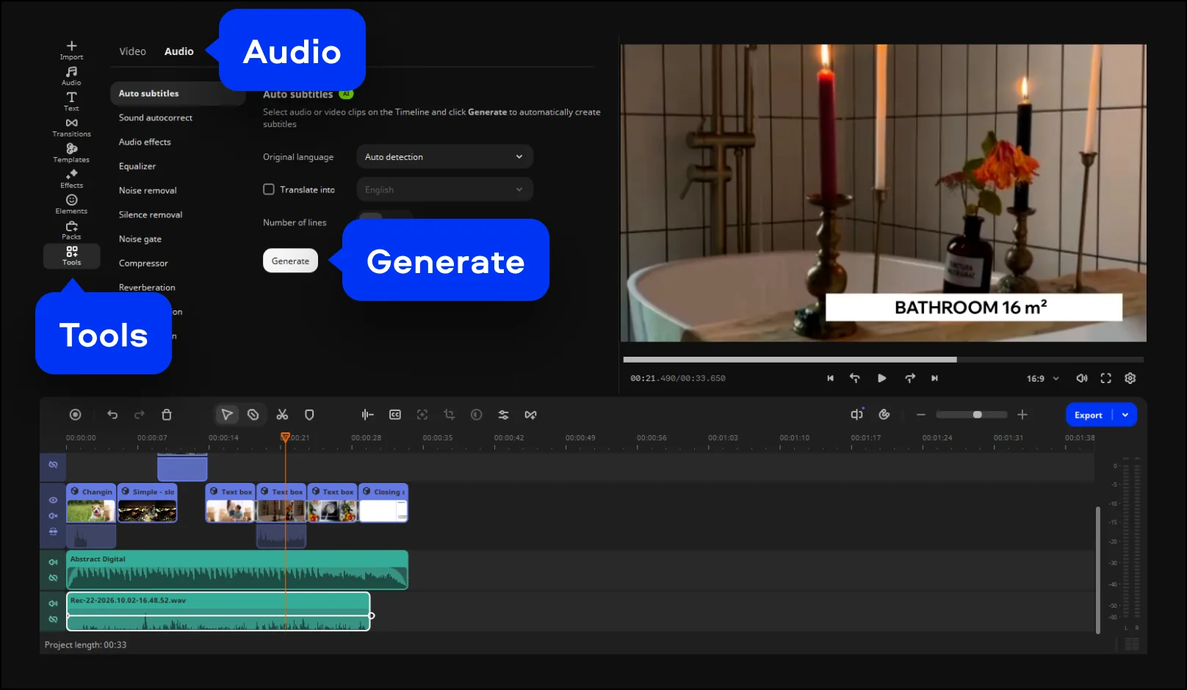The image size is (1187, 690).
Task: Mute the Abstract Digital audio track
Action: pyautogui.click(x=53, y=562)
